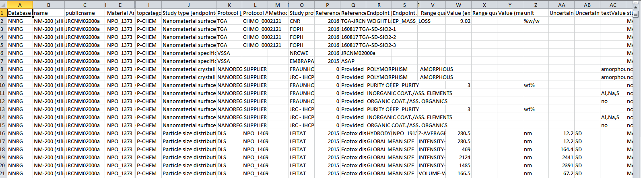Select the uncertainty cell '164.4'
Viewport: 641px width, 178px height.
pyautogui.click(x=562, y=149)
